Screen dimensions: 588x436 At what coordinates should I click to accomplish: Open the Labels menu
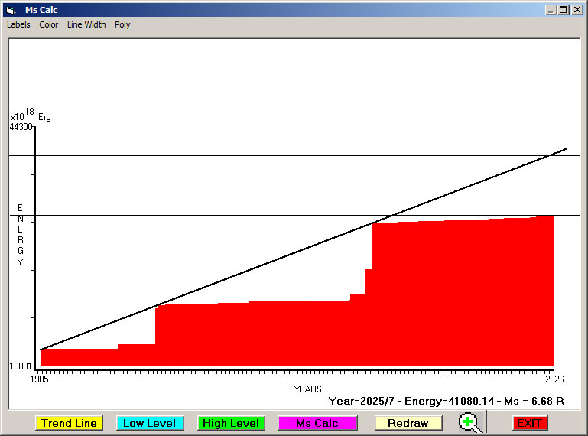point(18,24)
